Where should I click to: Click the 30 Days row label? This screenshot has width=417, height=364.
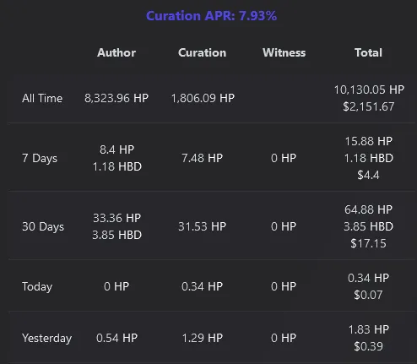coord(43,226)
